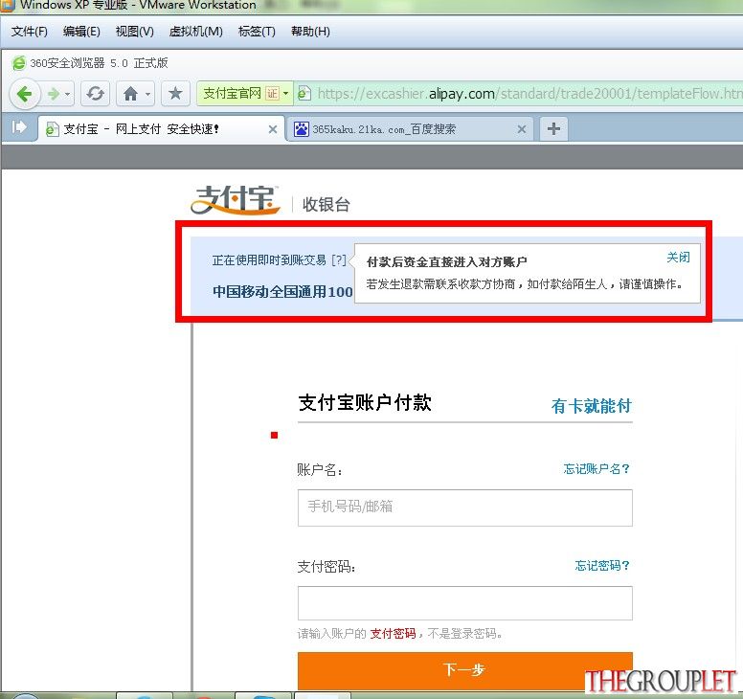Close the 百度搜索 tab
This screenshot has height=699, width=743.
click(x=521, y=129)
